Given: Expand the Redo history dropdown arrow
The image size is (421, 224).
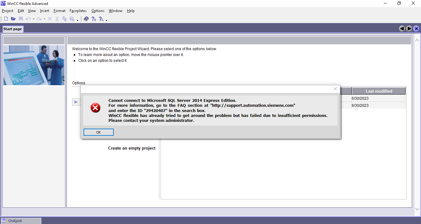Looking at the screenshot, I should click(x=44, y=19).
